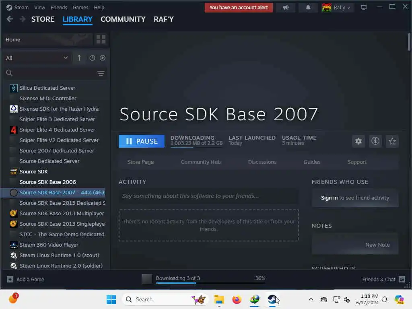Open Firefox from the taskbar

coord(237,299)
